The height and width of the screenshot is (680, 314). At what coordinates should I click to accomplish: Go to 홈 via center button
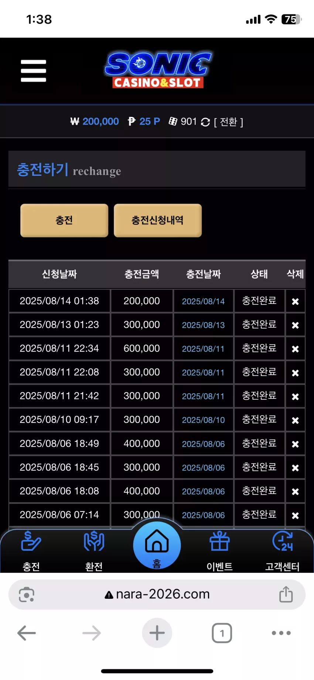coord(157,546)
